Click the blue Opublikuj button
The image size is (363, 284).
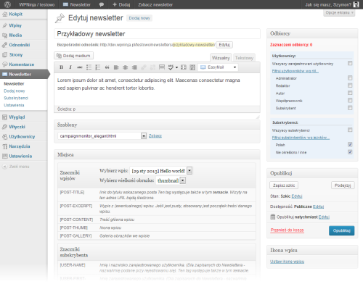coord(341,230)
